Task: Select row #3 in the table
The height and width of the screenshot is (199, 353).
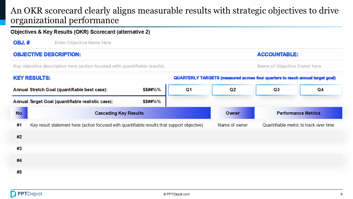Action: (x=176, y=149)
